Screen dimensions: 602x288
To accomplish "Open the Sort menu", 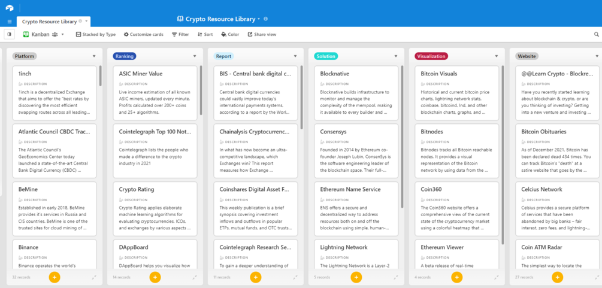I will pos(205,34).
